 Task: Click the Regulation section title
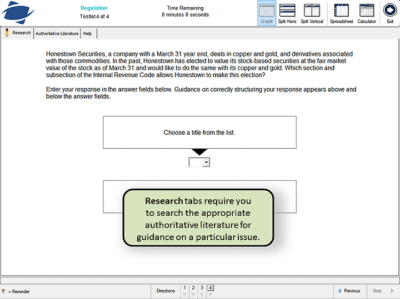94,8
